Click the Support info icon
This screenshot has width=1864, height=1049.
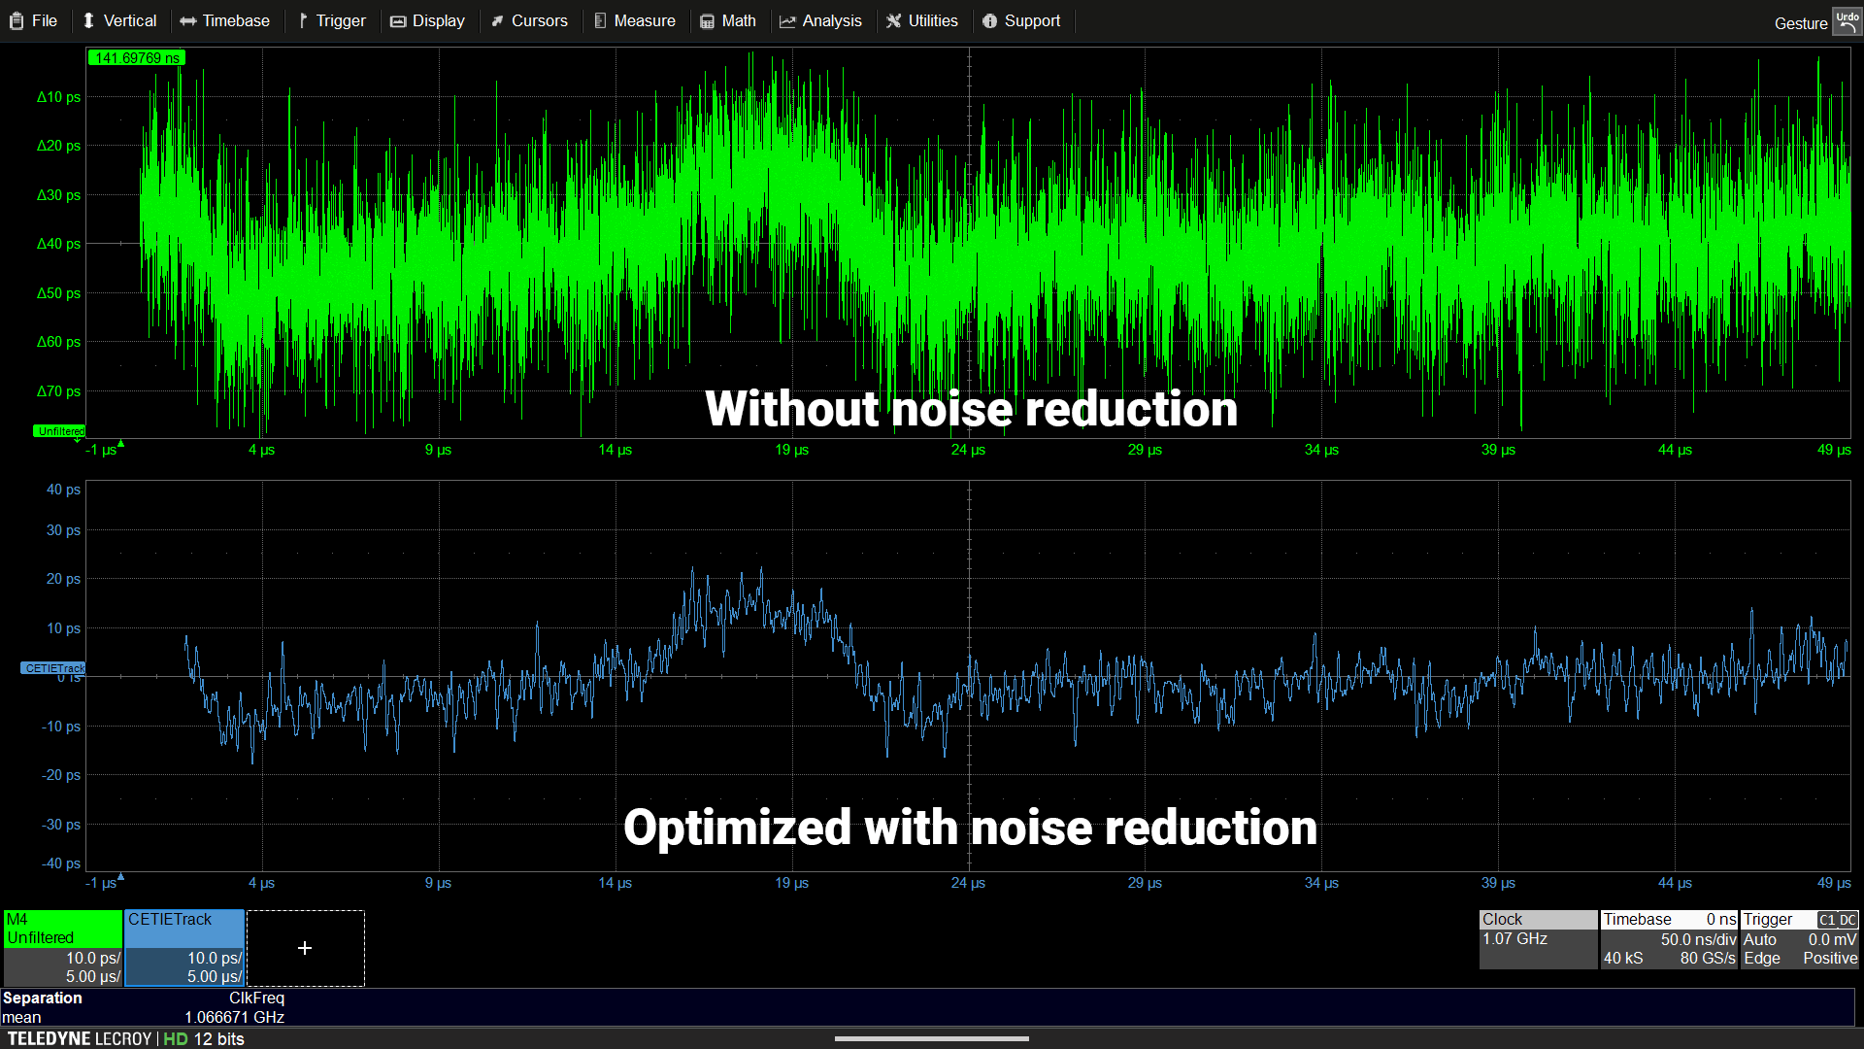click(x=989, y=20)
